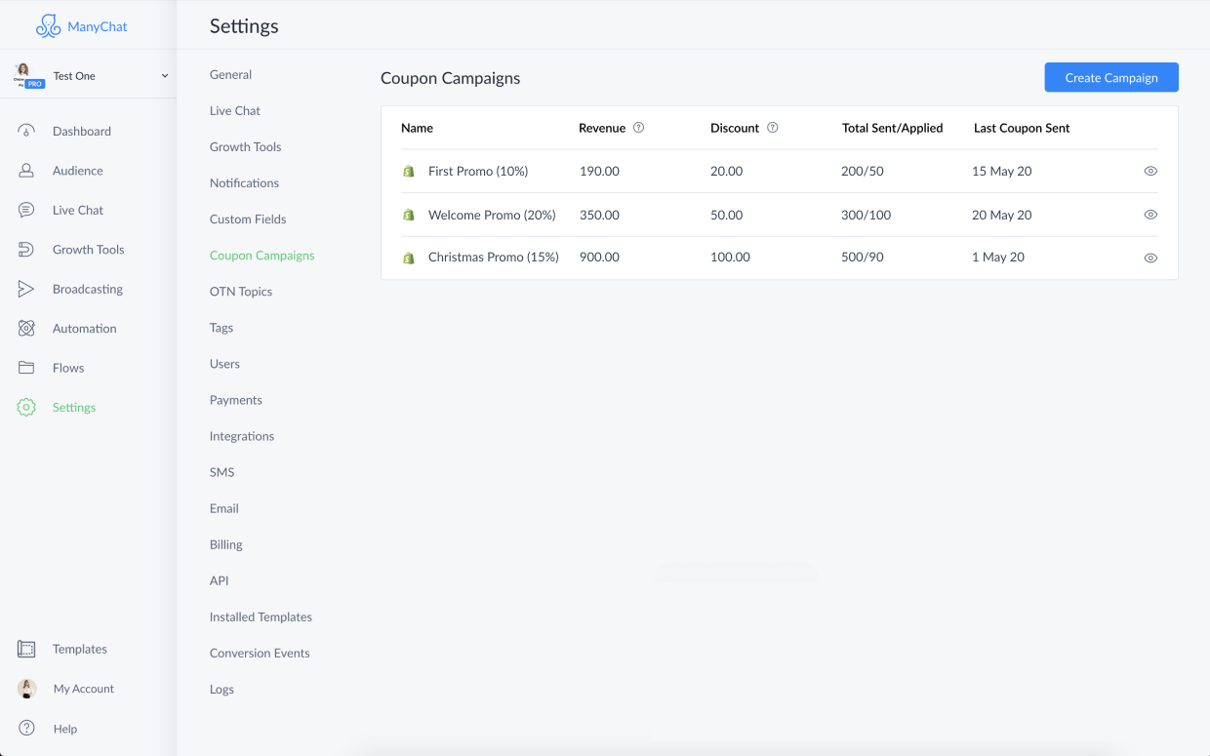Image resolution: width=1210 pixels, height=756 pixels.
Task: Open Logs settings
Action: point(222,690)
